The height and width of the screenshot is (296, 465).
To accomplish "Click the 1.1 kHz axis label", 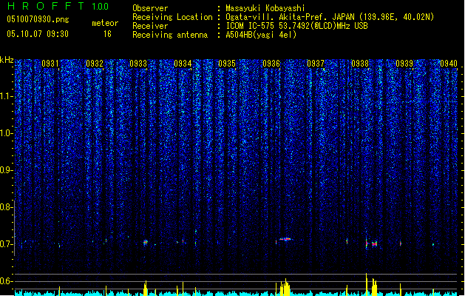I will (x=6, y=96).
